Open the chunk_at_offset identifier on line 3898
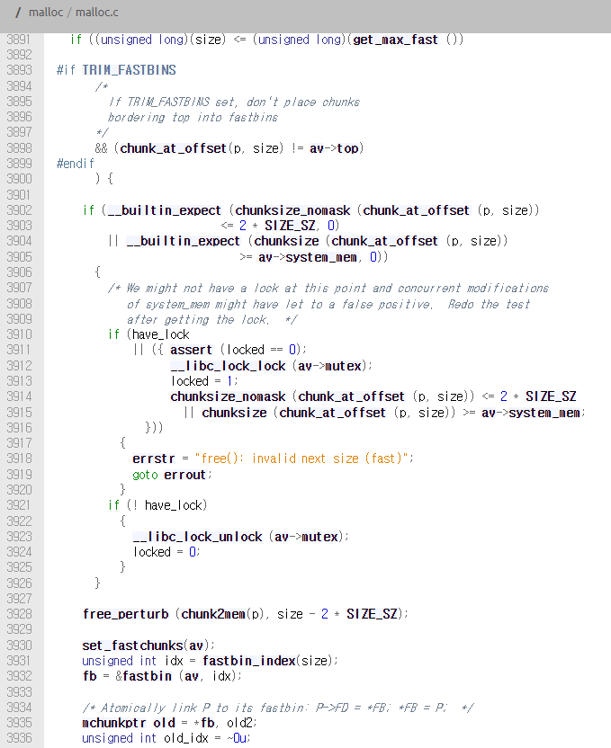The width and height of the screenshot is (611, 748). [x=173, y=148]
